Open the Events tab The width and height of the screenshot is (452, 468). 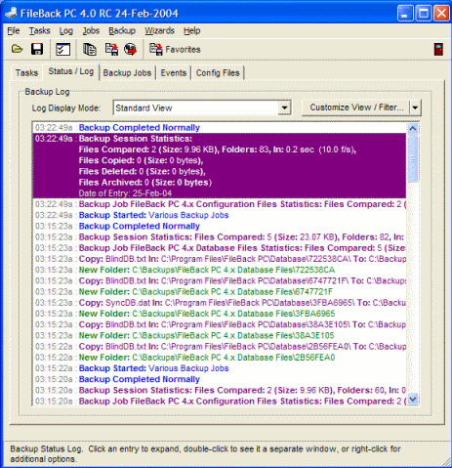[x=174, y=72]
